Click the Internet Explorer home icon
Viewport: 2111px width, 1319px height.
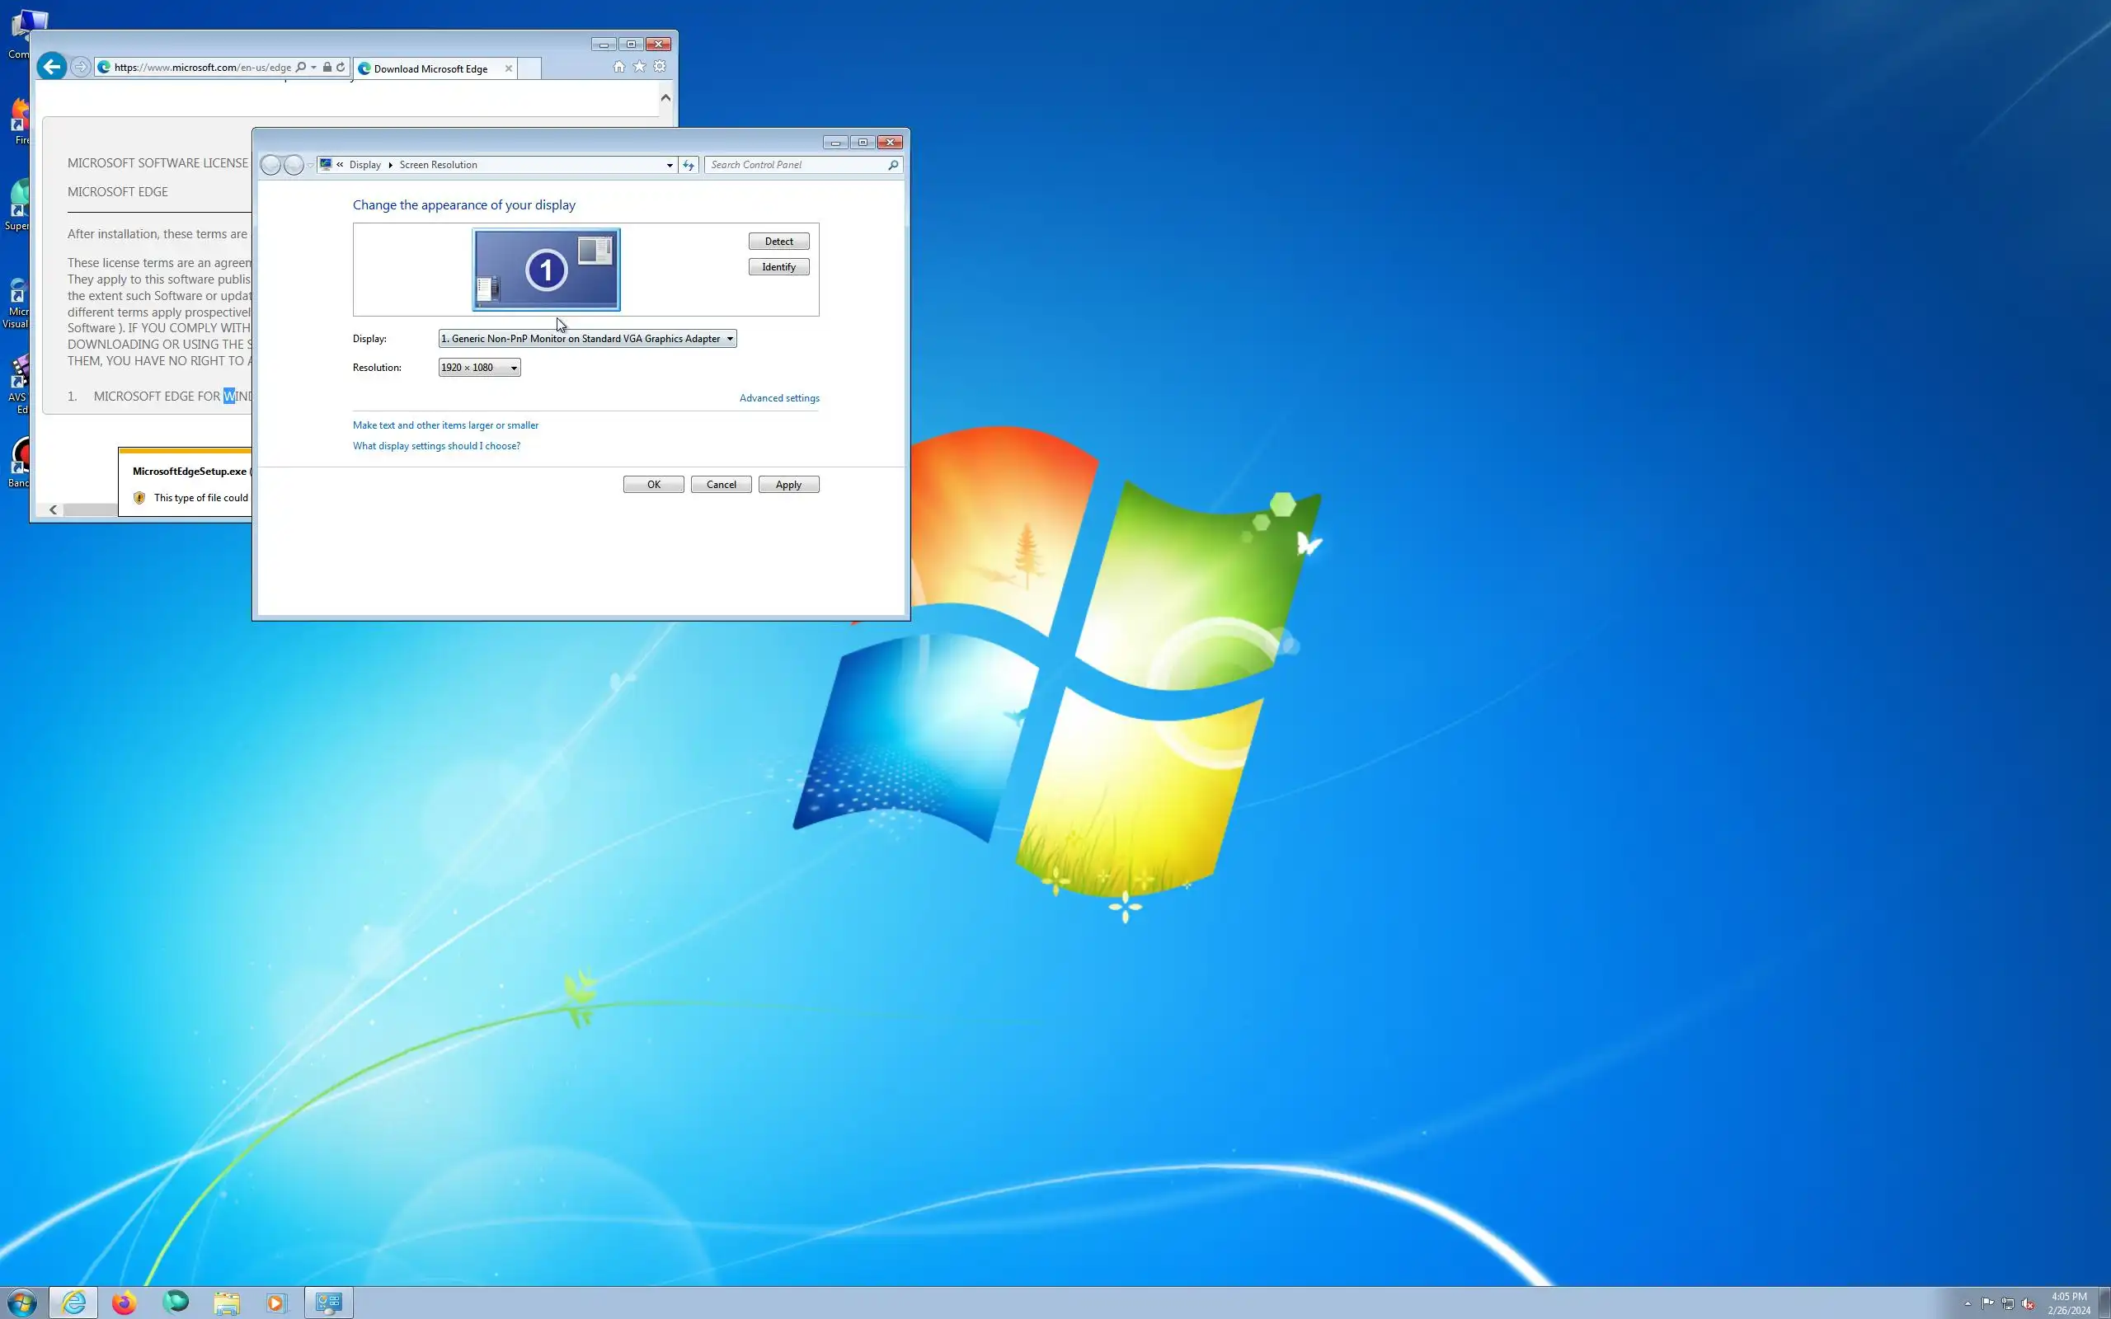tap(619, 67)
